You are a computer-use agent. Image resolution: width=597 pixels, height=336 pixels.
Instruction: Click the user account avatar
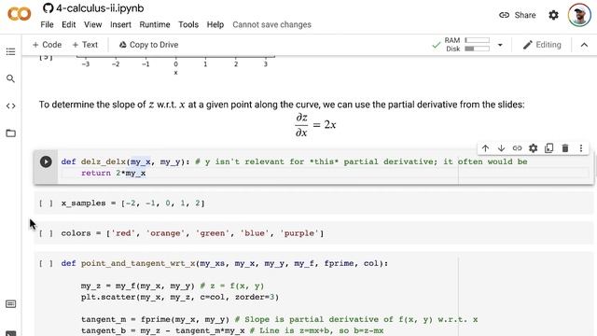pos(579,15)
